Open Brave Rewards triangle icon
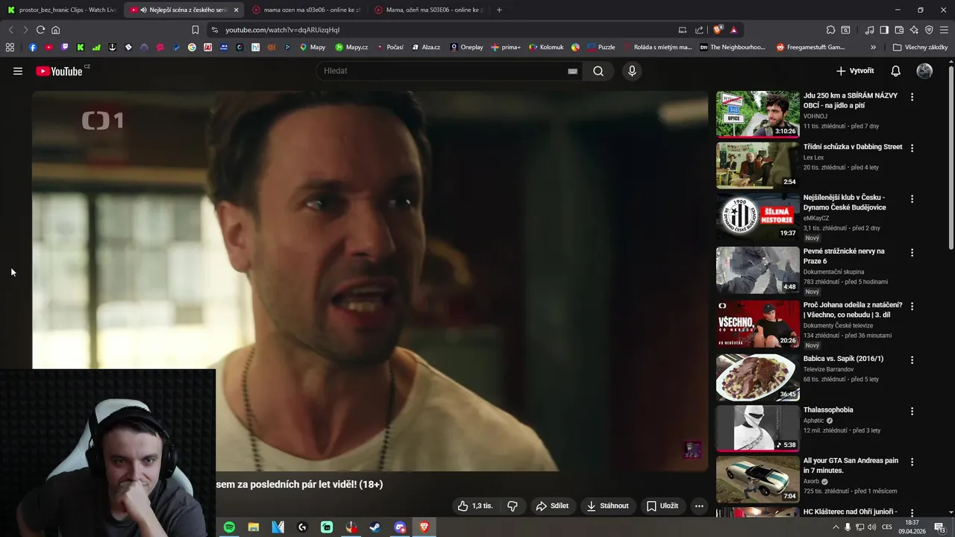Image resolution: width=955 pixels, height=537 pixels. [733, 30]
